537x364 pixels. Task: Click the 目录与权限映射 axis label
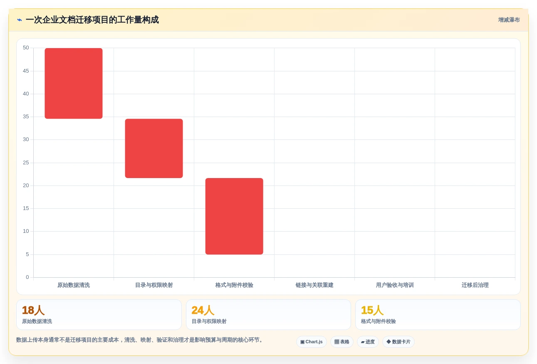coord(154,285)
